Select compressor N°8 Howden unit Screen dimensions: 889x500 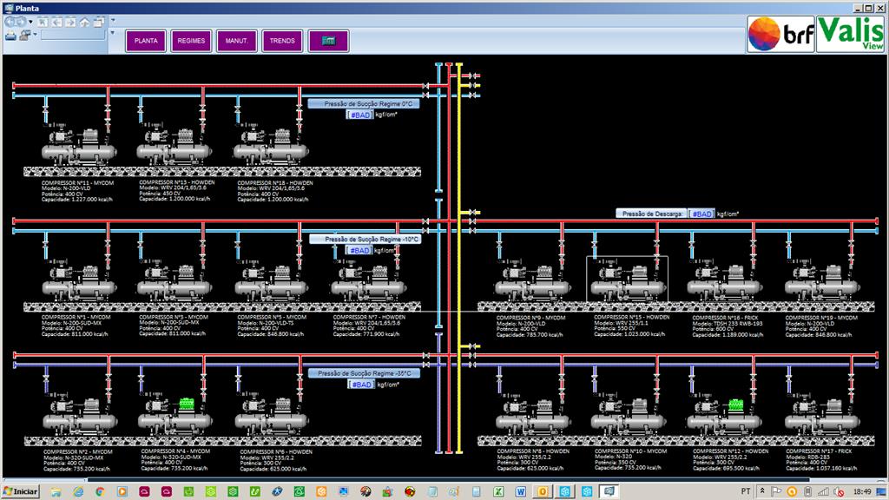pyautogui.click(x=532, y=414)
